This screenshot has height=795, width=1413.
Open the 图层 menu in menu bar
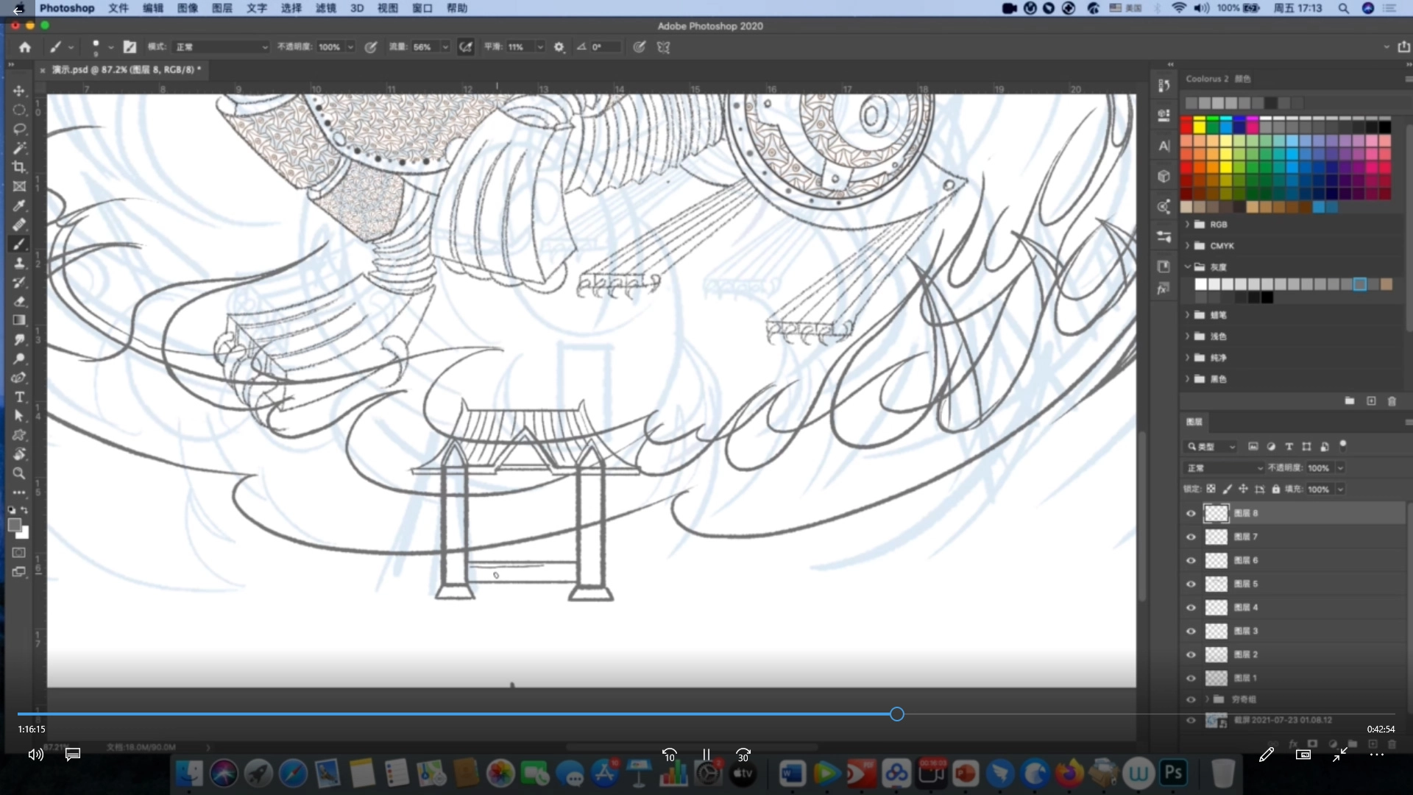pos(222,8)
